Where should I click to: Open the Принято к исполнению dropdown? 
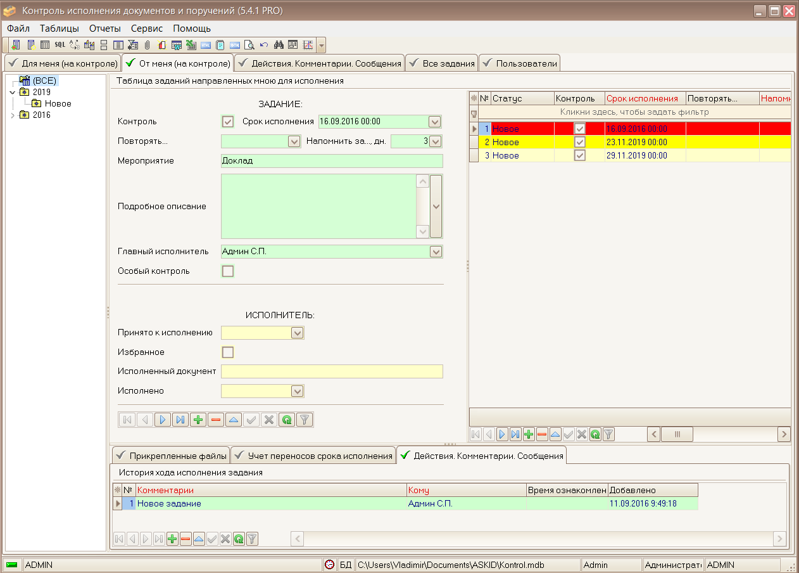point(298,333)
